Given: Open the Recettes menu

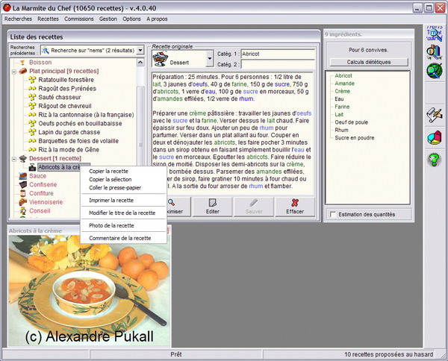Looking at the screenshot, I should click(48, 19).
